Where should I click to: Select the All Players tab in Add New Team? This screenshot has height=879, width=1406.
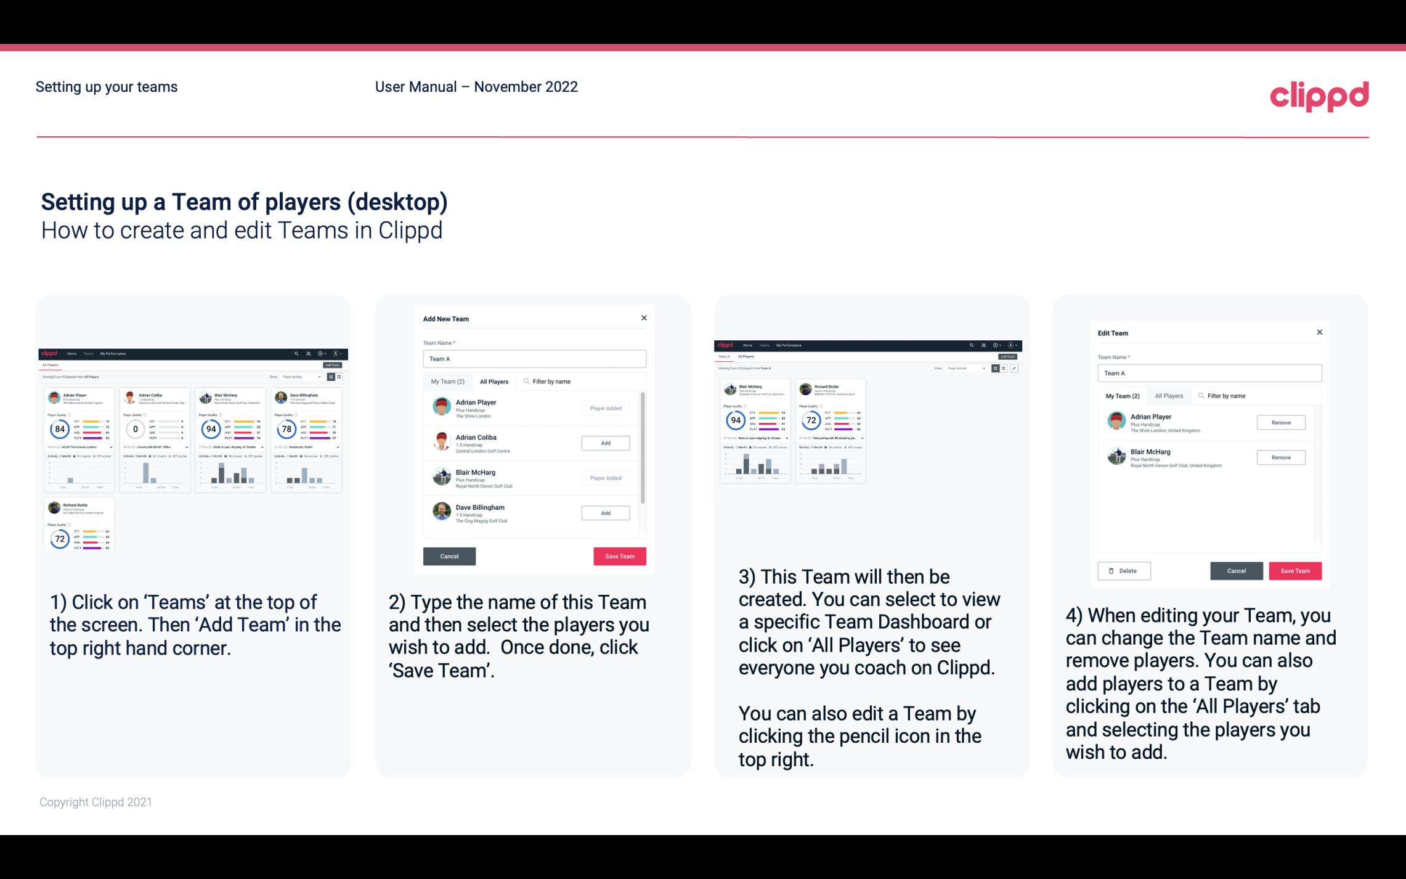(x=494, y=382)
